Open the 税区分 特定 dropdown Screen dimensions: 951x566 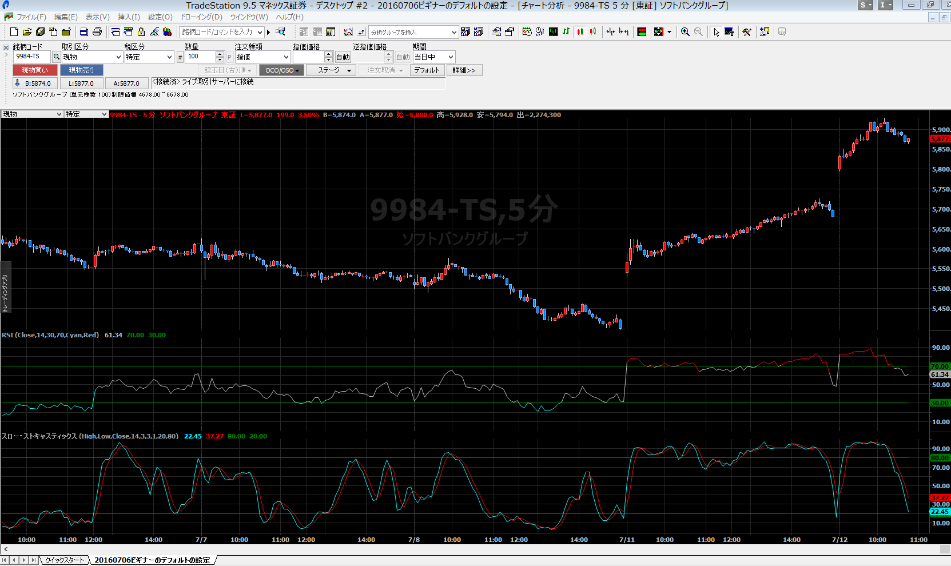(x=169, y=57)
